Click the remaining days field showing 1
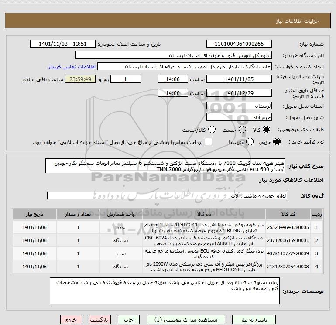The width and height of the screenshot is (336, 325). coord(126,79)
